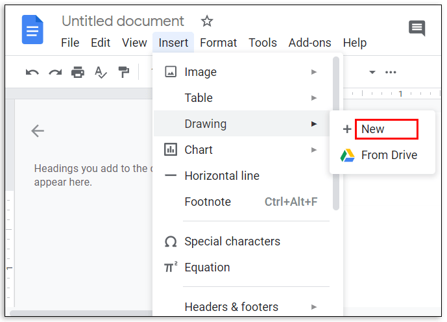Select From Drive in Drawing submenu
This screenshot has width=447, height=322.
[x=389, y=155]
